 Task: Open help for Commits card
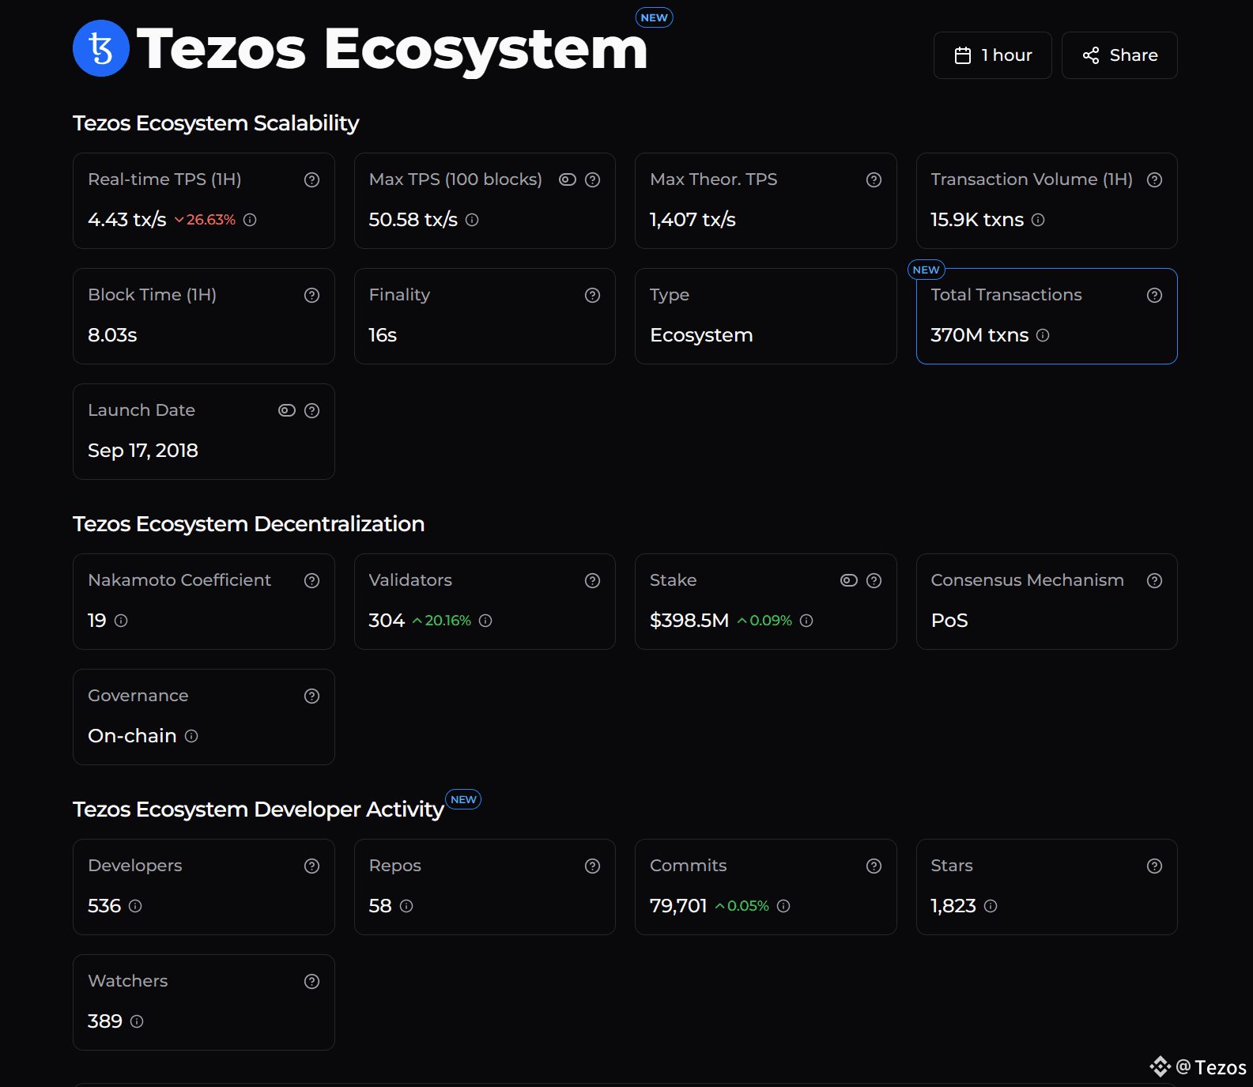[874, 866]
